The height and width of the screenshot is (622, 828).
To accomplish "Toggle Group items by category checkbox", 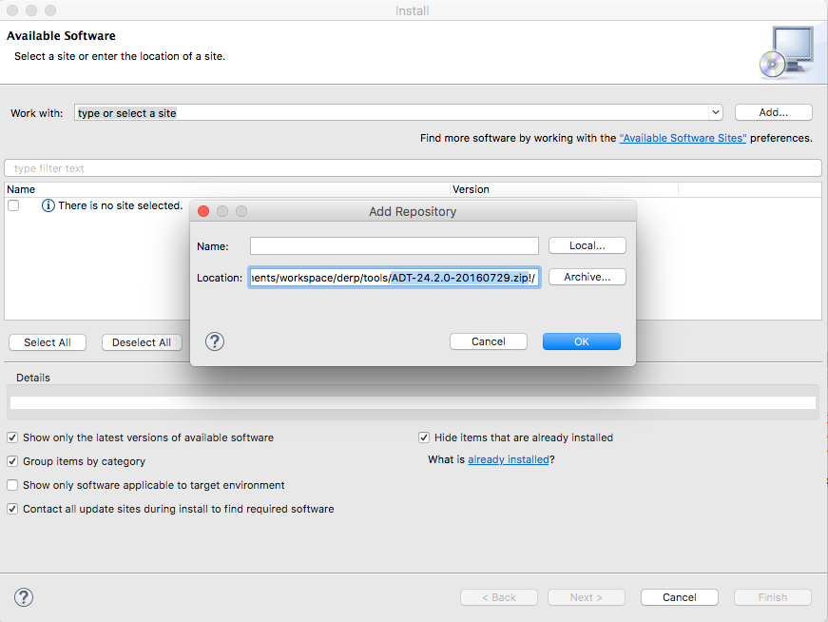I will pos(12,461).
